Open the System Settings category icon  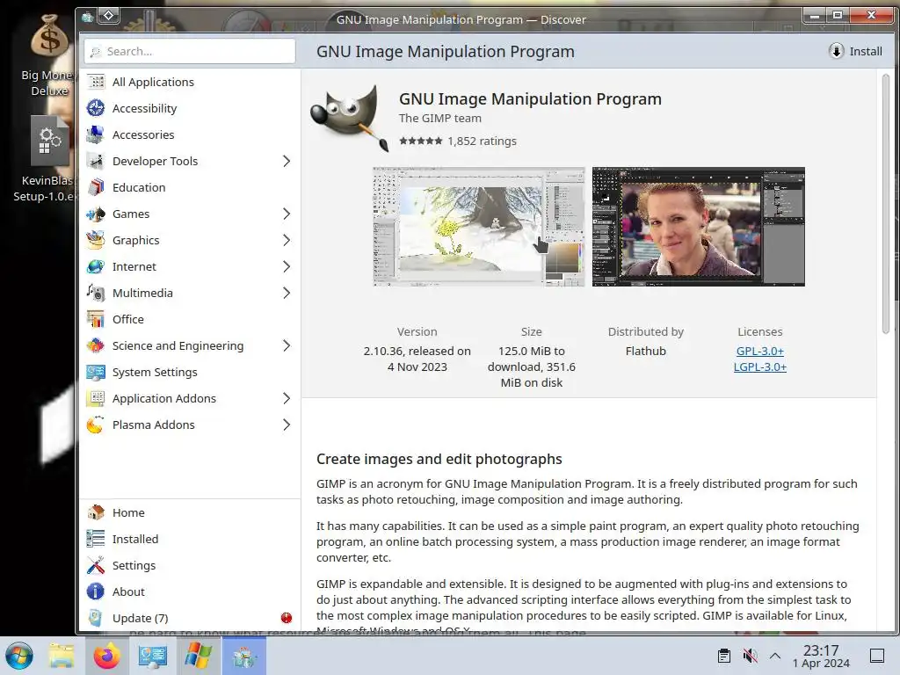pos(96,373)
